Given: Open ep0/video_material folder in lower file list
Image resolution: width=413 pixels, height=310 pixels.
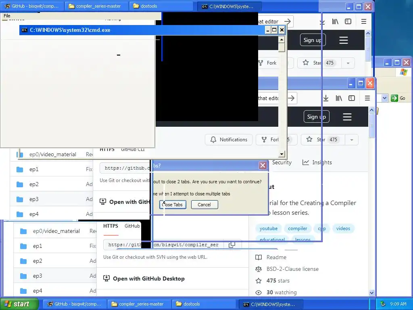Looking at the screenshot, I should [56, 231].
